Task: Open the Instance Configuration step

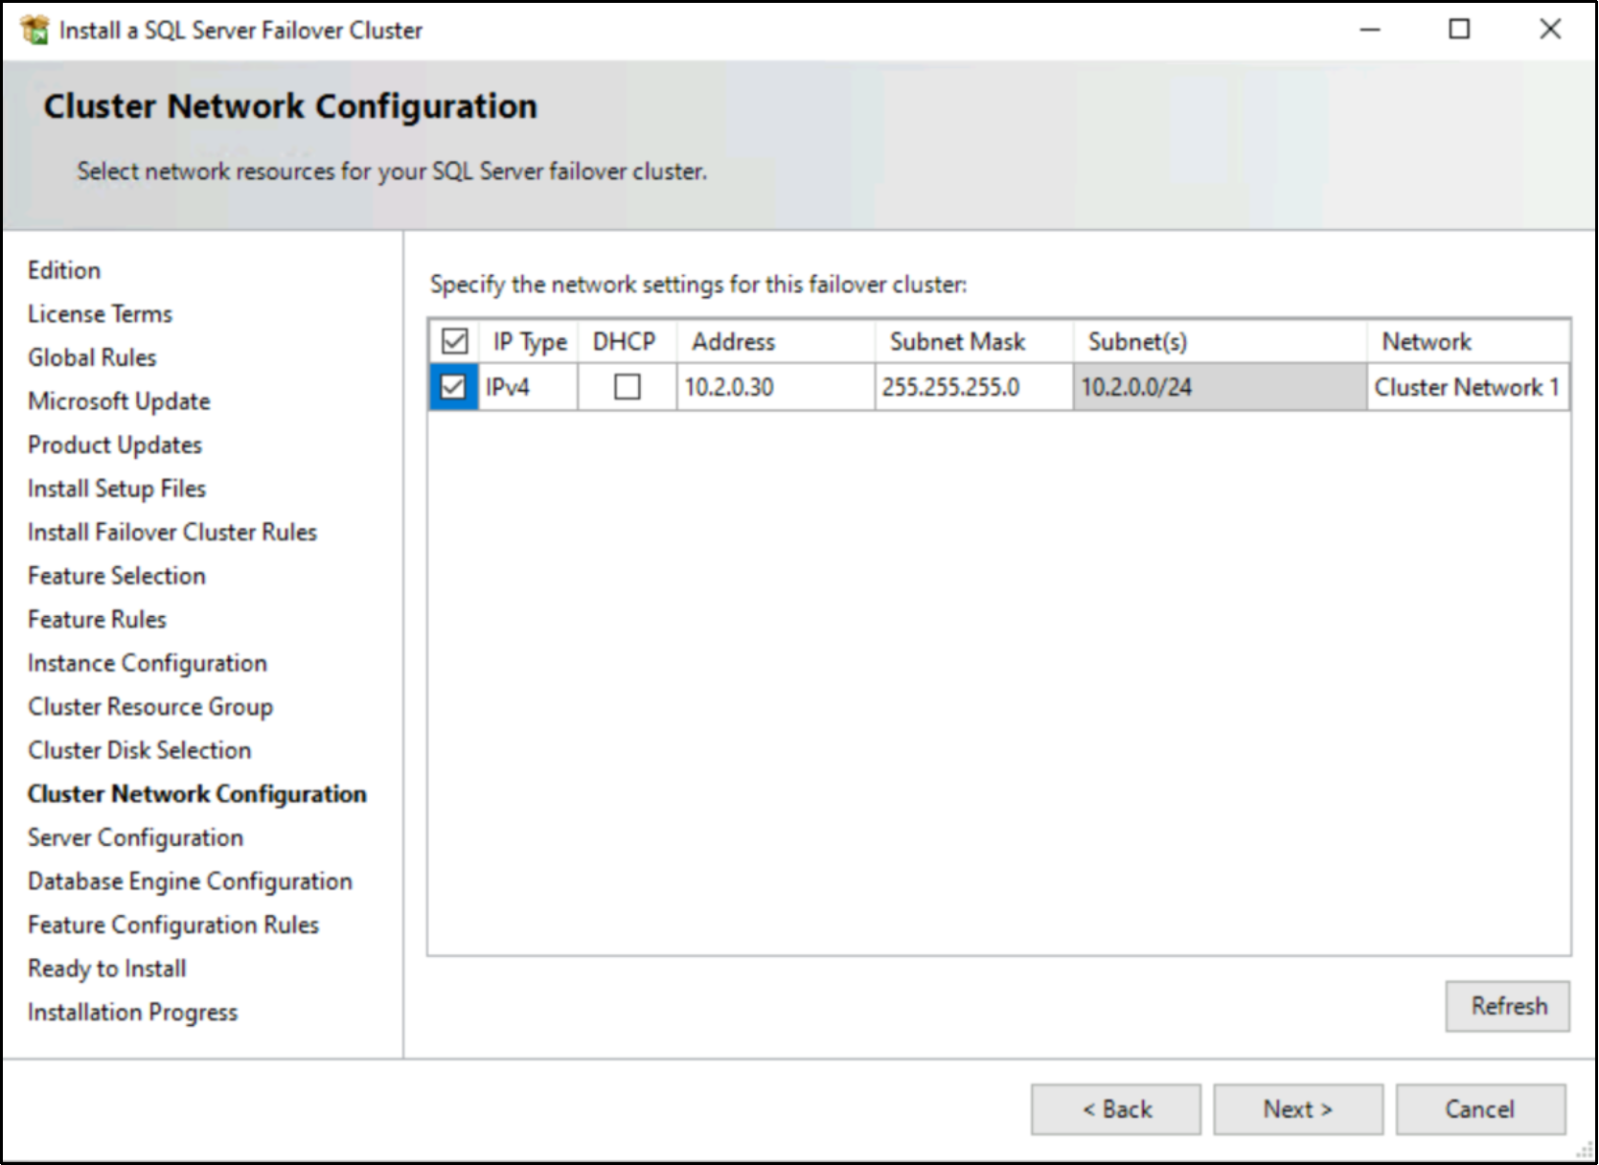Action: tap(148, 663)
